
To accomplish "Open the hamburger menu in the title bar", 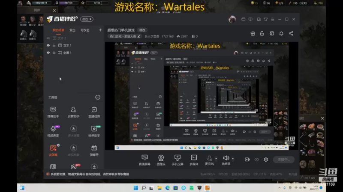I will click(273, 19).
